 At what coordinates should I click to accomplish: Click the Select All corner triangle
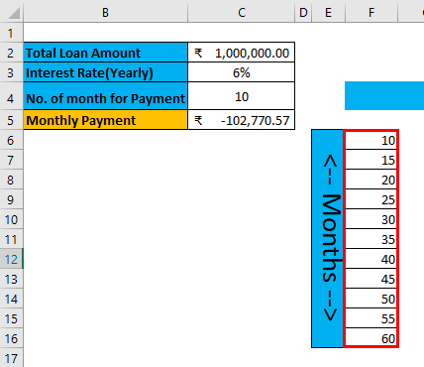(14, 13)
